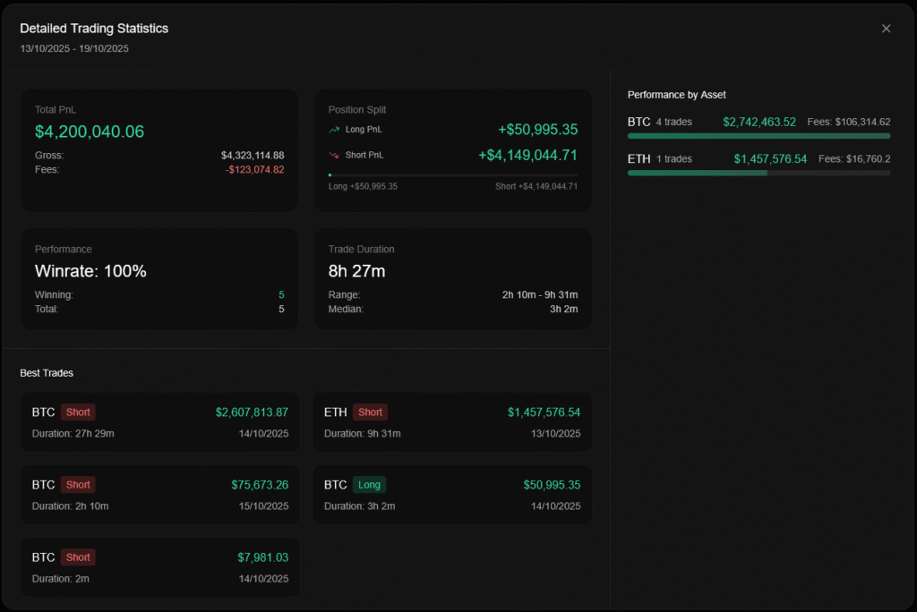The image size is (917, 612).
Task: Click the Short badge on the ETH trade
Action: click(370, 412)
